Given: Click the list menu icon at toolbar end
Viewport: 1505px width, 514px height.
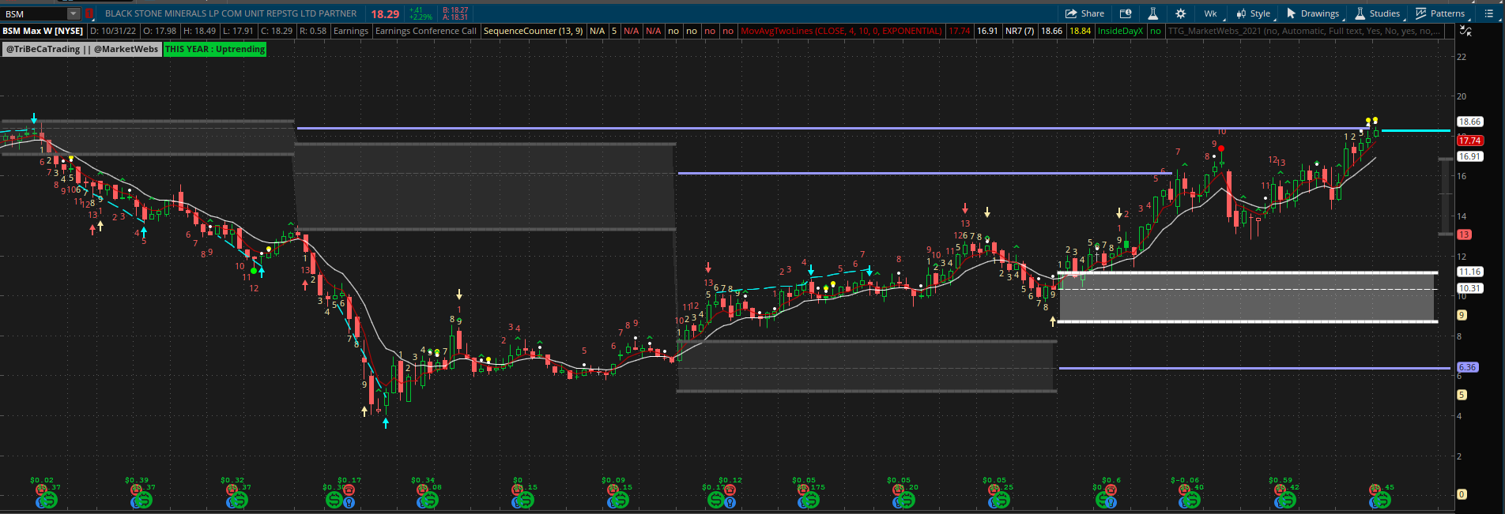Looking at the screenshot, I should 1488,13.
